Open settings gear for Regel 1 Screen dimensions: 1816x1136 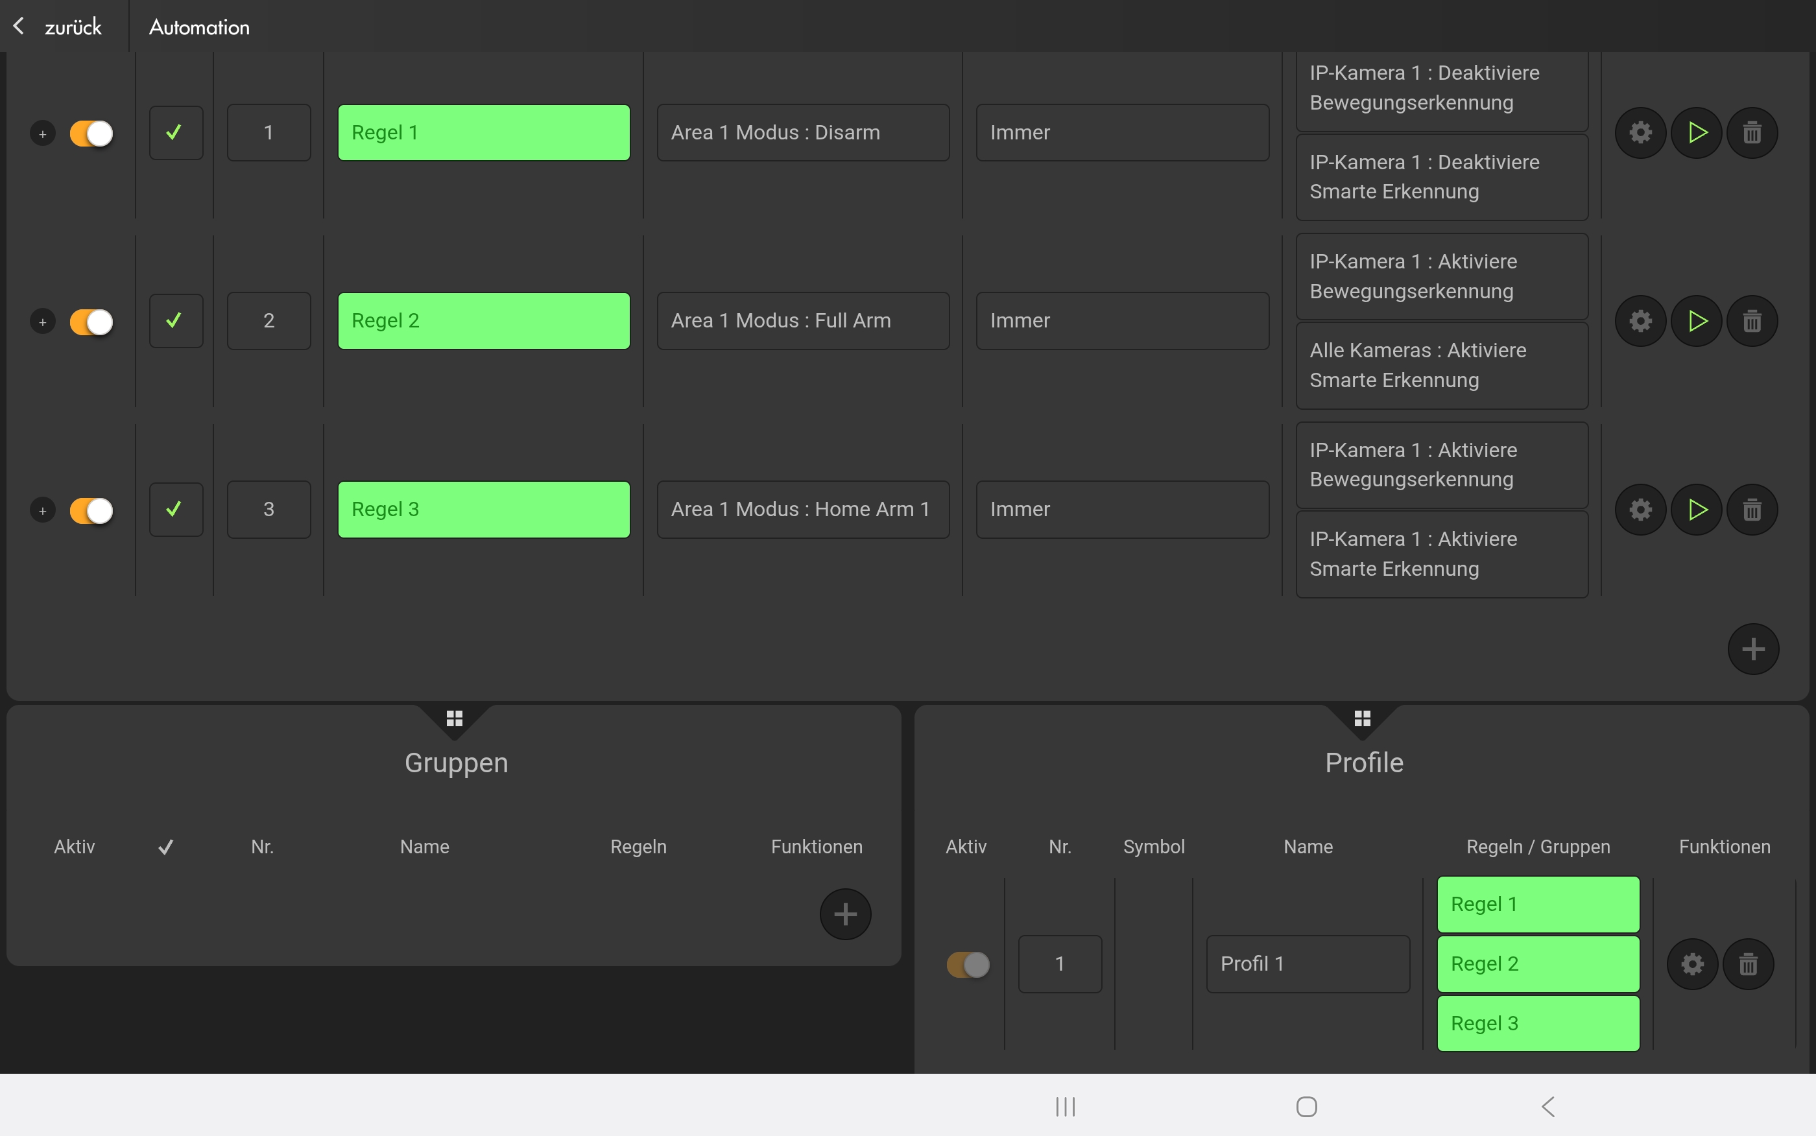click(1640, 133)
